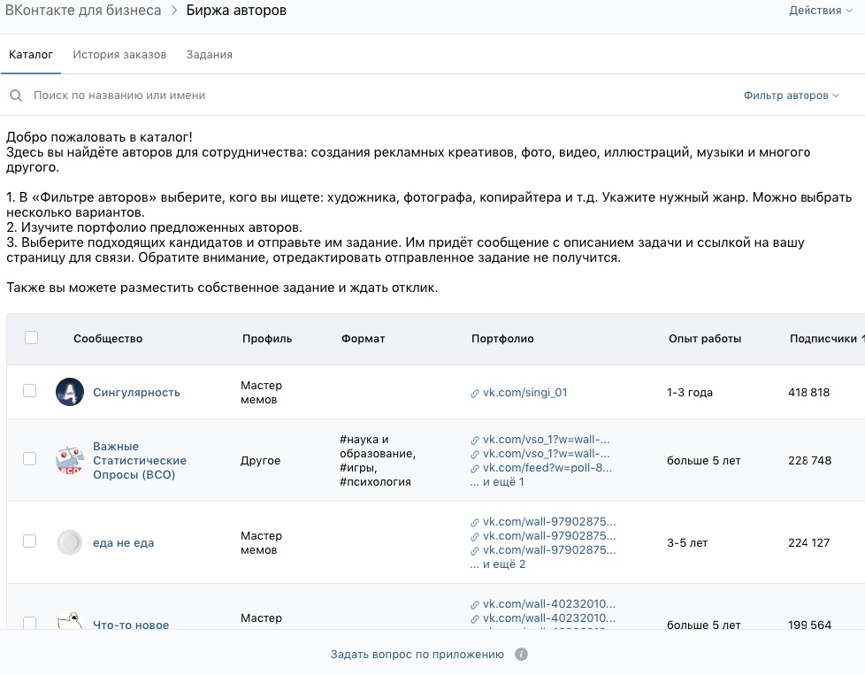Open portfolio link vk.com/singi_01

524,393
